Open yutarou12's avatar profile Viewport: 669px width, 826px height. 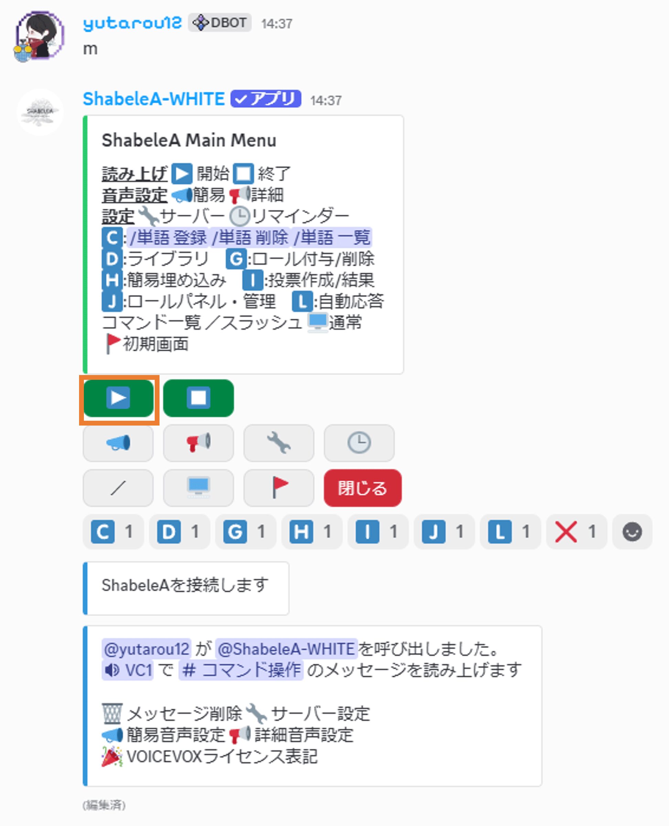coord(40,36)
